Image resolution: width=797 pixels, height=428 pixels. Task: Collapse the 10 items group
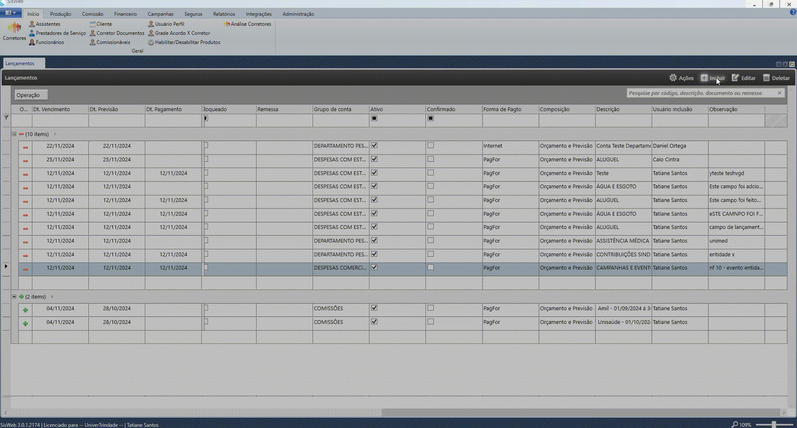click(14, 134)
